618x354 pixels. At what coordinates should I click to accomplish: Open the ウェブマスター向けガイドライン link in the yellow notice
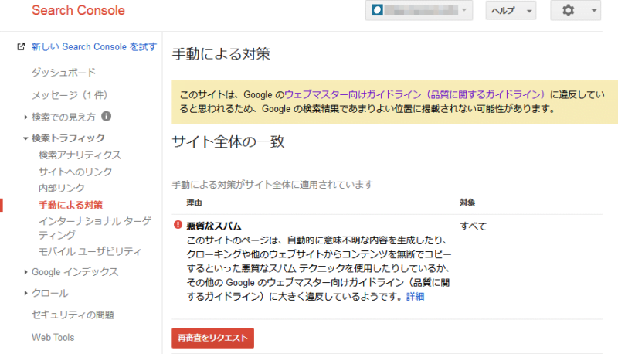pyautogui.click(x=416, y=94)
